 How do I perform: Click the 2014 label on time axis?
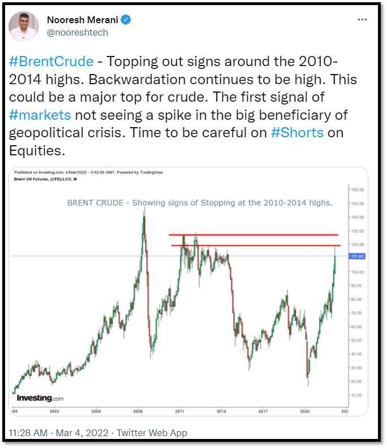pos(221,411)
